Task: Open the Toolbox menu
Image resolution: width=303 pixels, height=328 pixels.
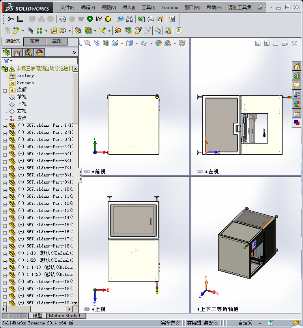Action: pos(170,7)
